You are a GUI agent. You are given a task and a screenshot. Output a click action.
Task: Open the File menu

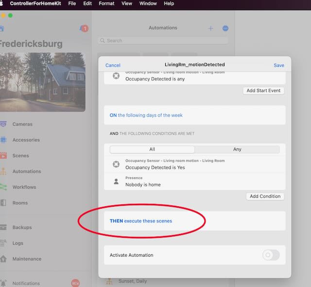coord(72,3)
